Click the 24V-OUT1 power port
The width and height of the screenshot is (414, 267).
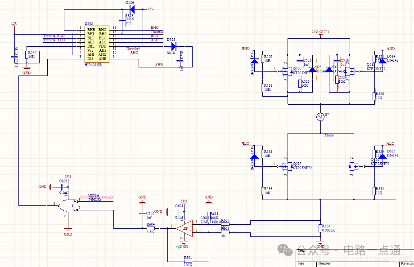coord(320,33)
